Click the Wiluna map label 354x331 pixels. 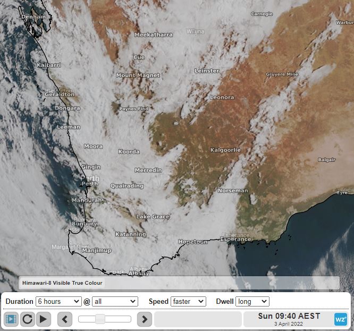point(196,31)
